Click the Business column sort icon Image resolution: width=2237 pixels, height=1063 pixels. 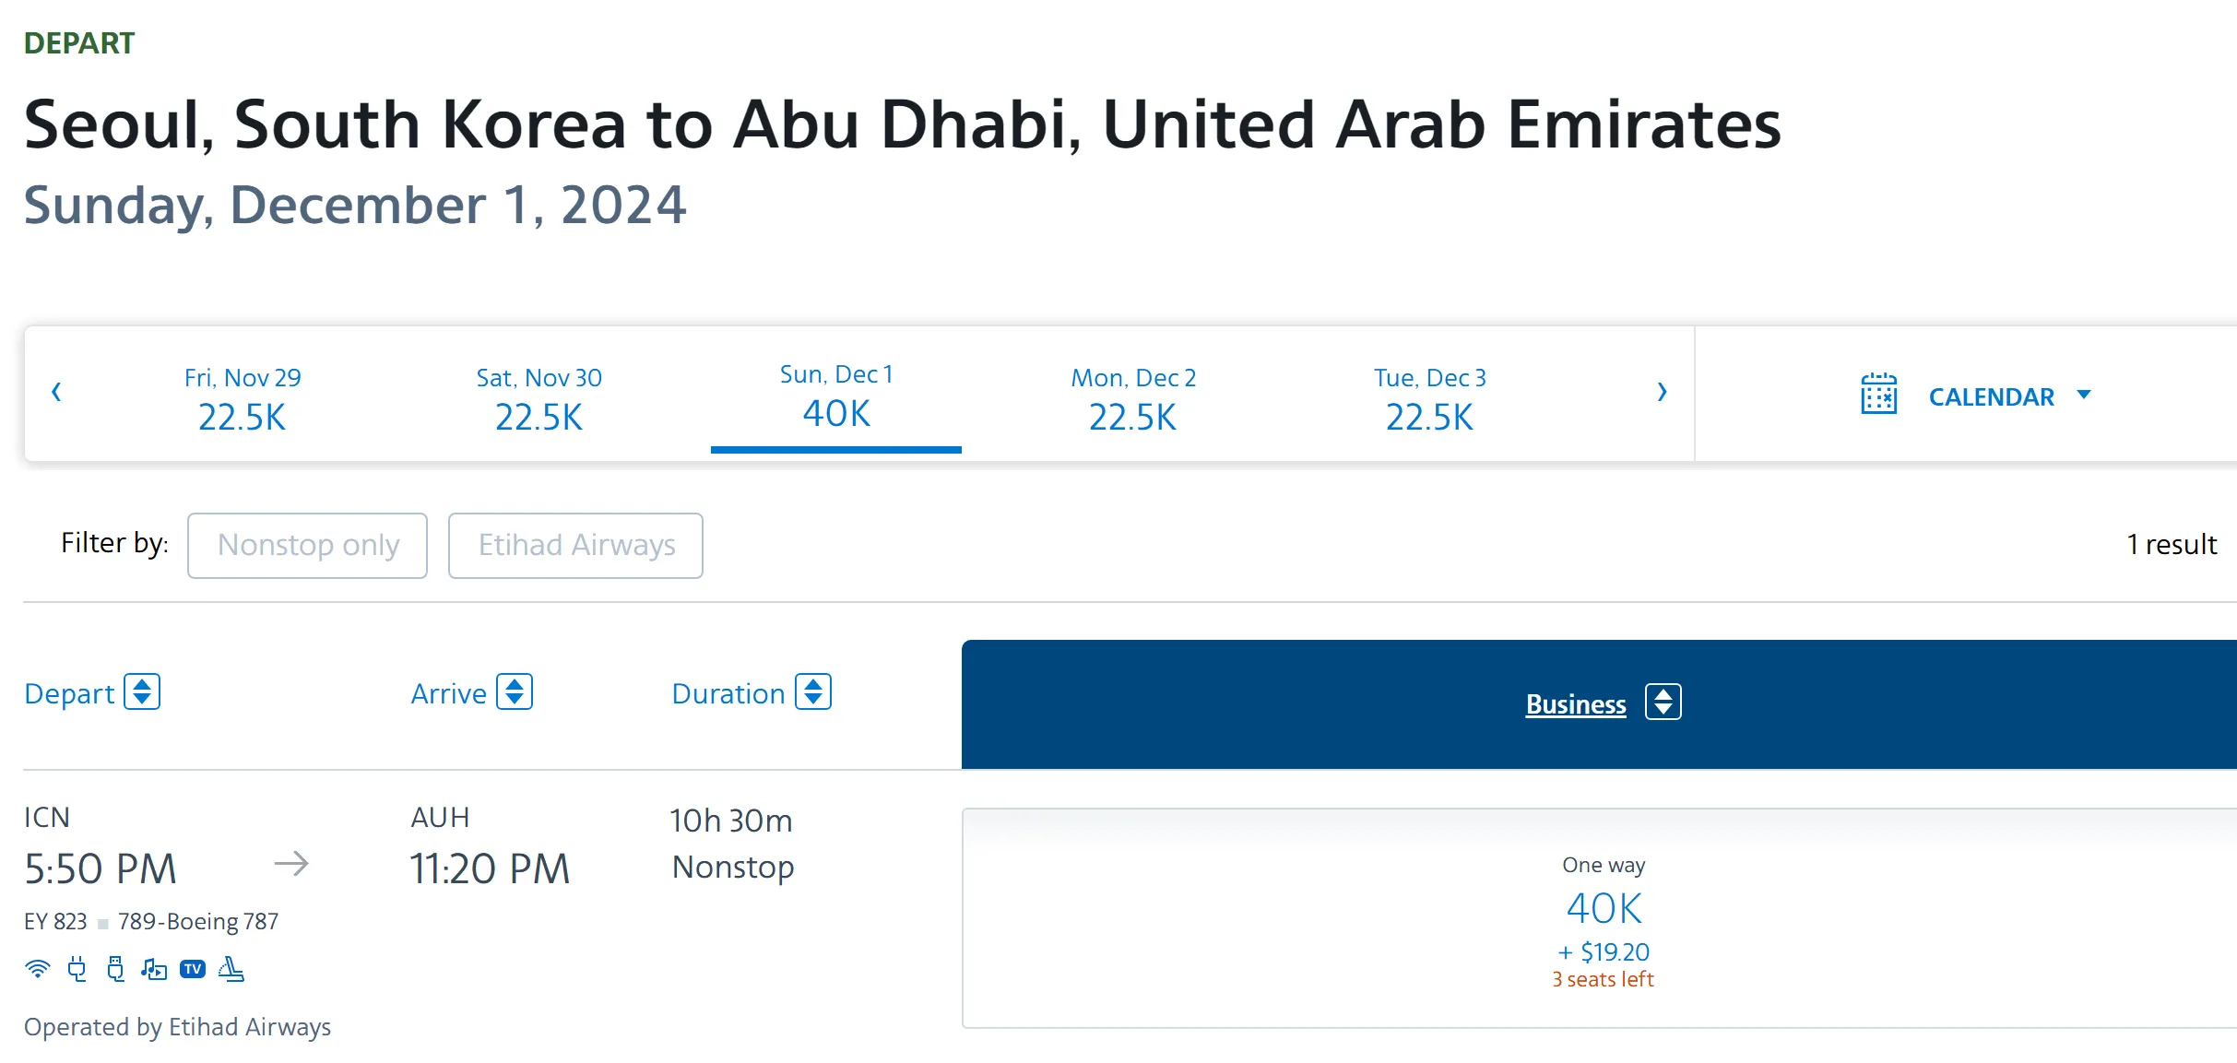1663,703
